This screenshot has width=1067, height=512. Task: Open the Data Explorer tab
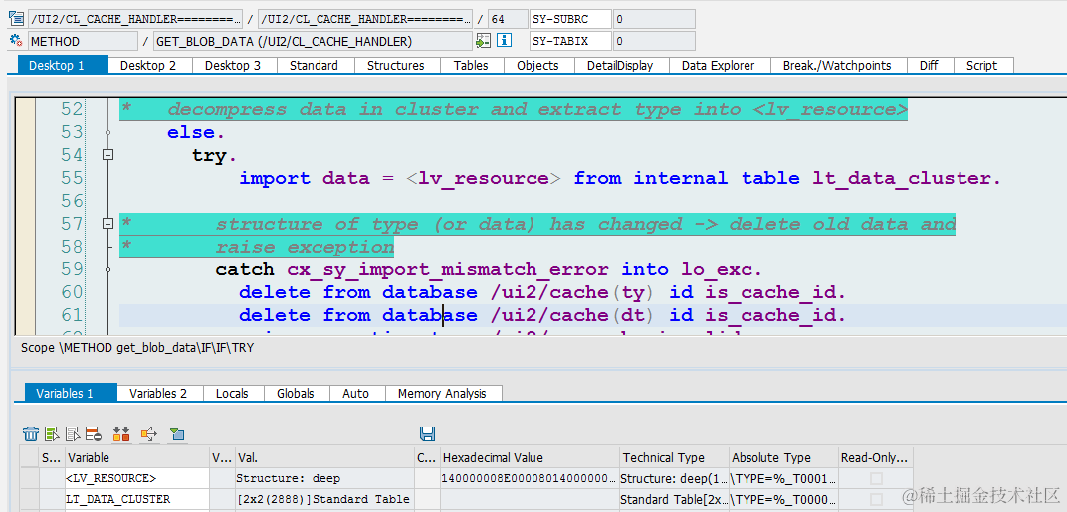(720, 66)
